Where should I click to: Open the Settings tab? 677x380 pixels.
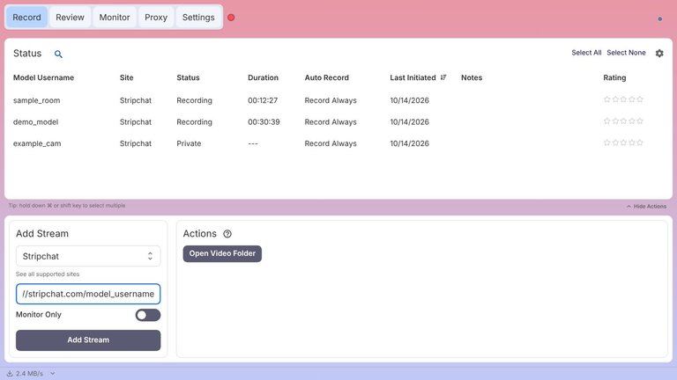[198, 18]
